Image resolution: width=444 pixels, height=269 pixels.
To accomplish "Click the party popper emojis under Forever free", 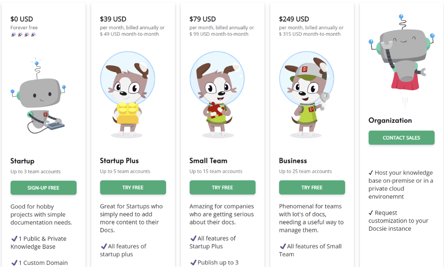I will (23, 35).
